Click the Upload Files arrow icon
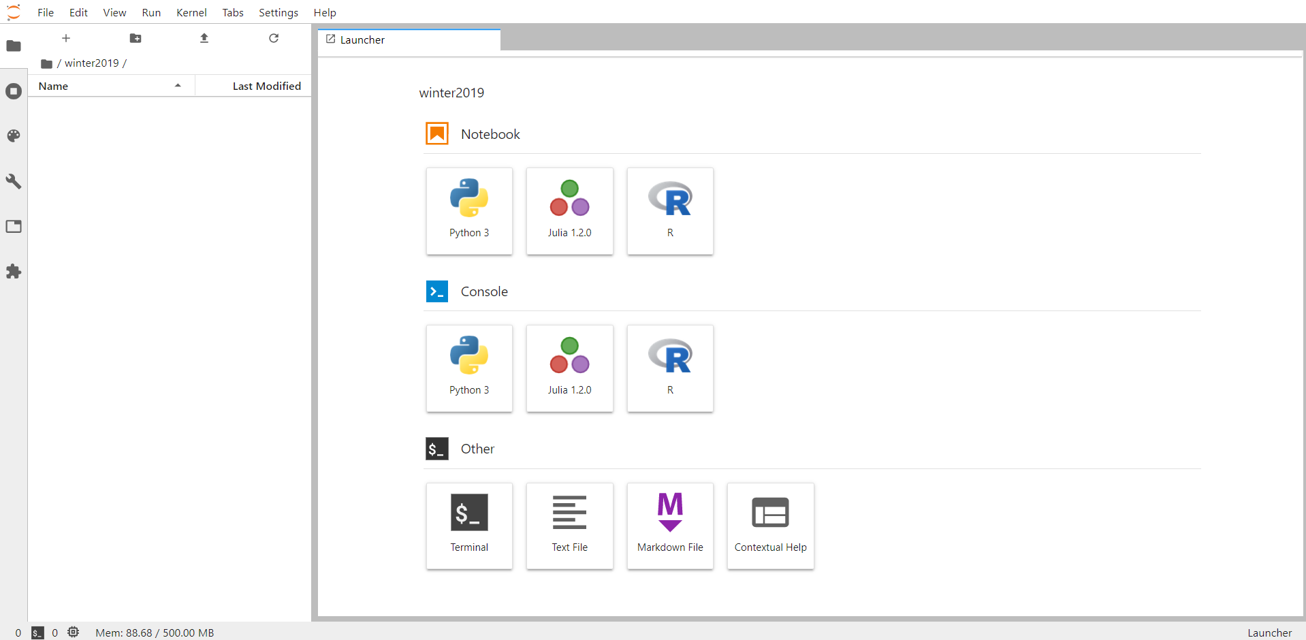This screenshot has width=1306, height=640. point(204,38)
